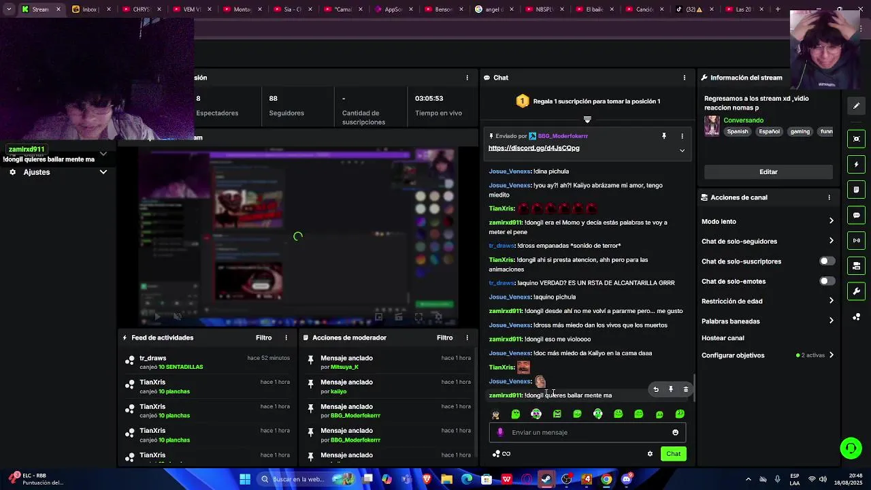
Task: Toggle Chat de solo-suscriptores switch
Action: tap(827, 261)
